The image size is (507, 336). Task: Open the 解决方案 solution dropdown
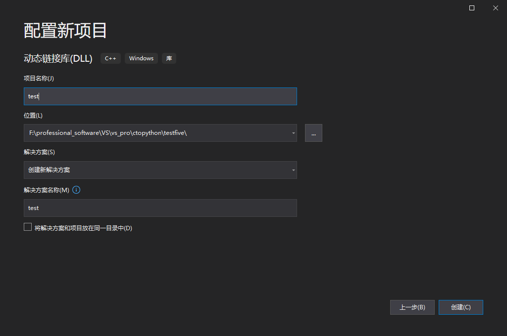292,170
